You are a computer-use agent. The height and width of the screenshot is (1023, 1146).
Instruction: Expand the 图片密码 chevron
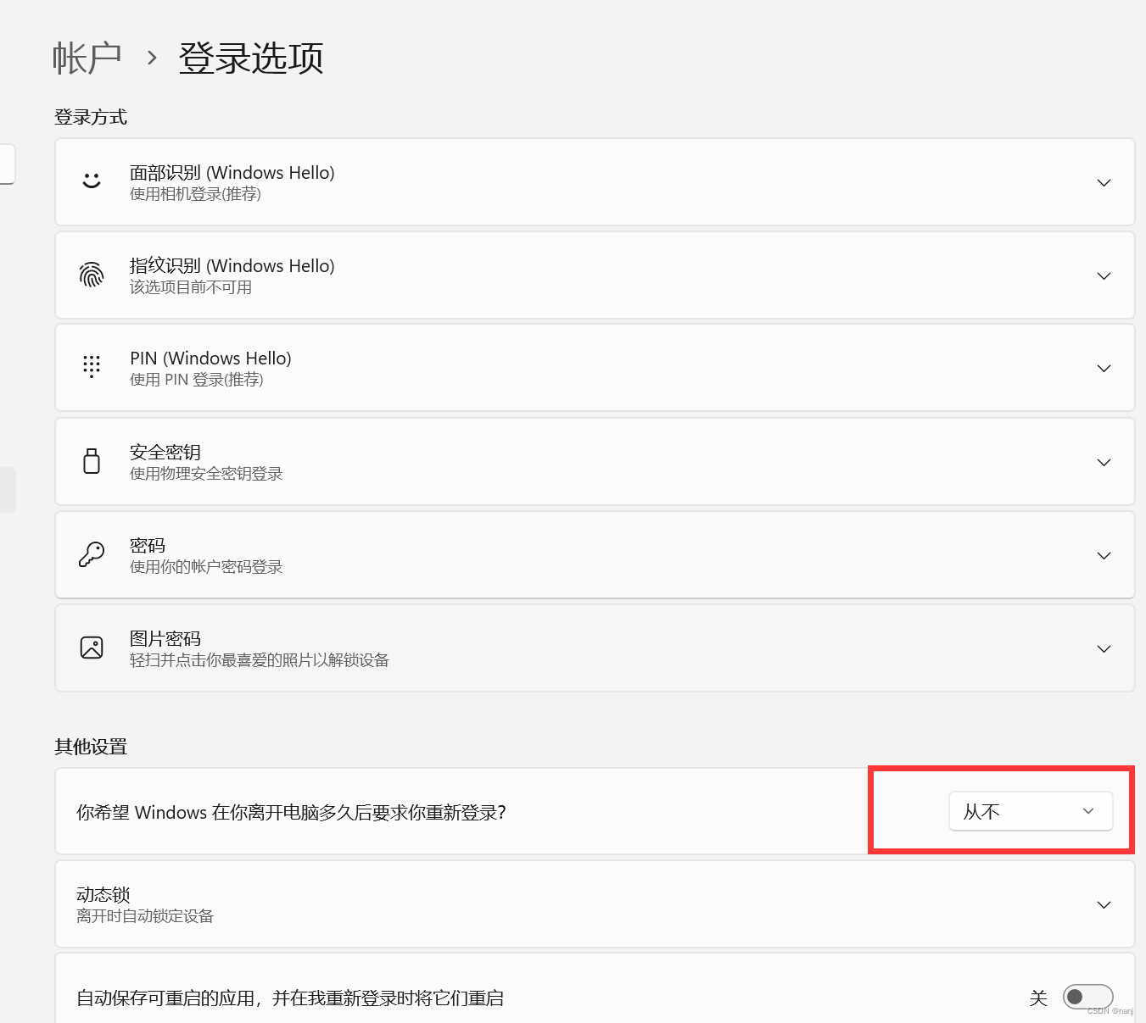pos(1104,648)
